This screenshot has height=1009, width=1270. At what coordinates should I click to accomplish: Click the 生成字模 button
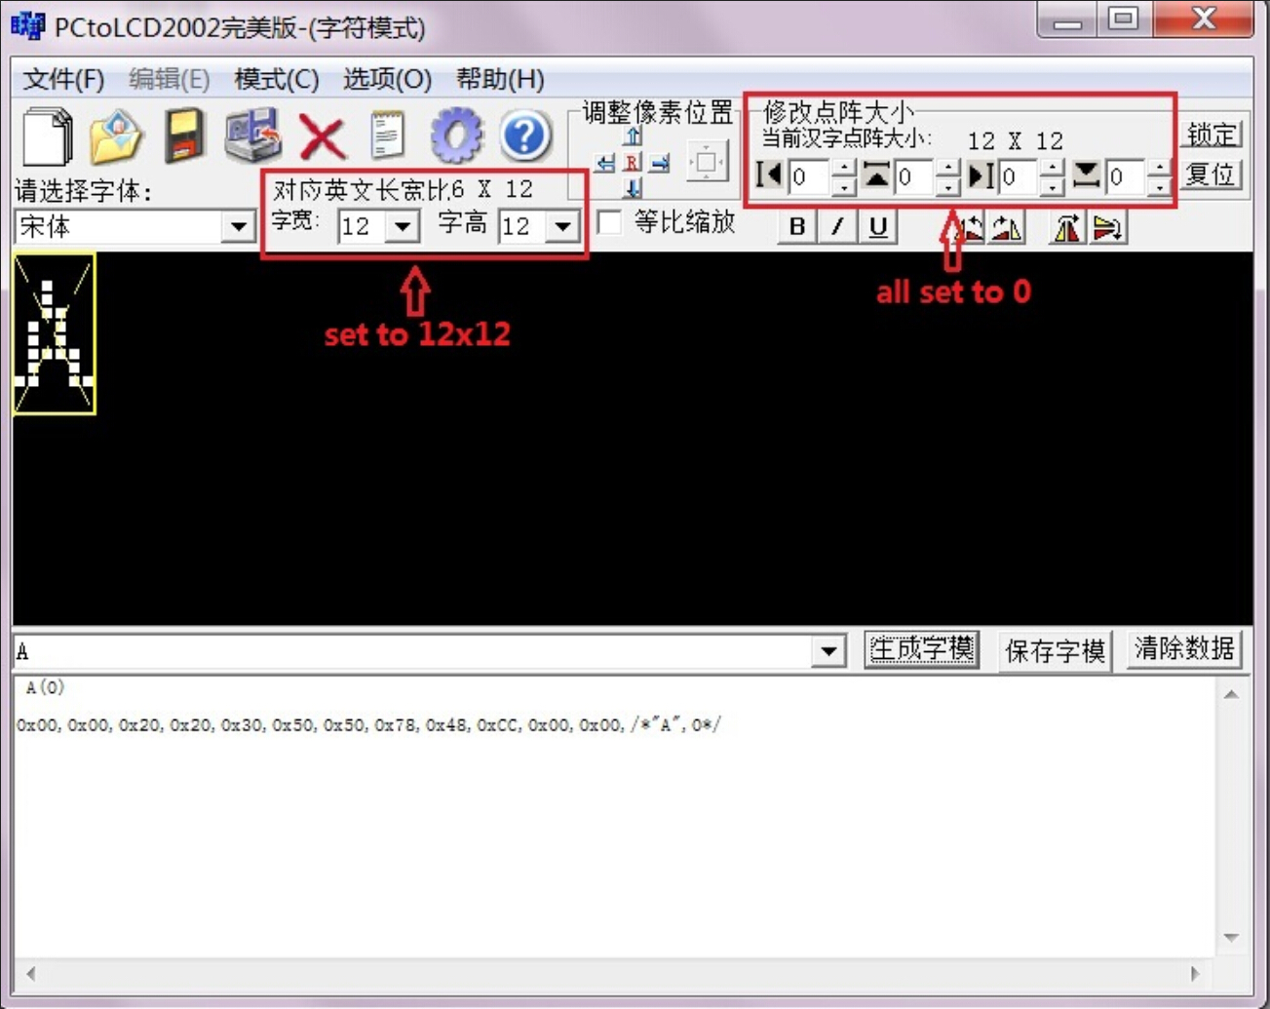[921, 649]
